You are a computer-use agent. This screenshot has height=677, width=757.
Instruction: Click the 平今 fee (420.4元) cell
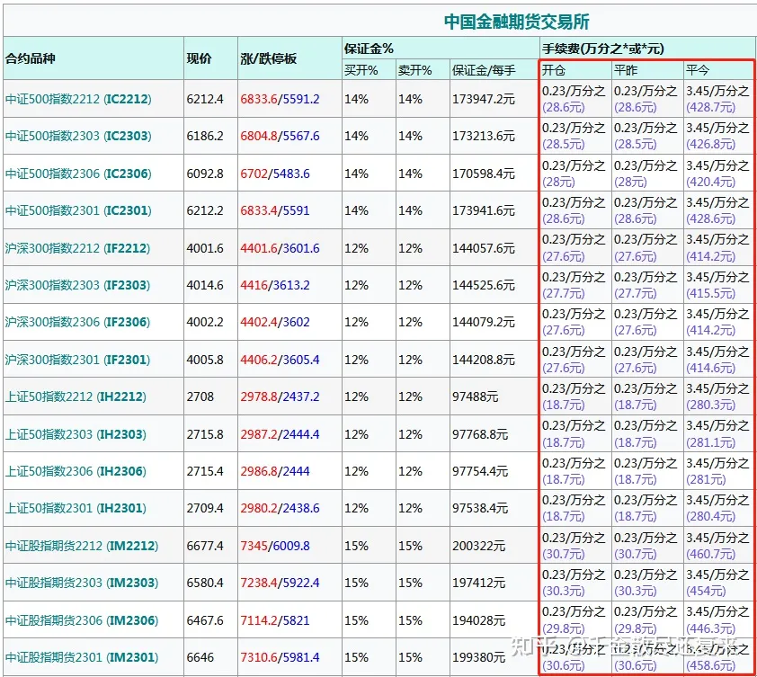[717, 174]
